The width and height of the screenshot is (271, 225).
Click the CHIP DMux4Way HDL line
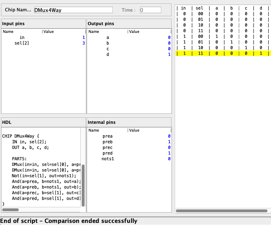click(x=21, y=136)
